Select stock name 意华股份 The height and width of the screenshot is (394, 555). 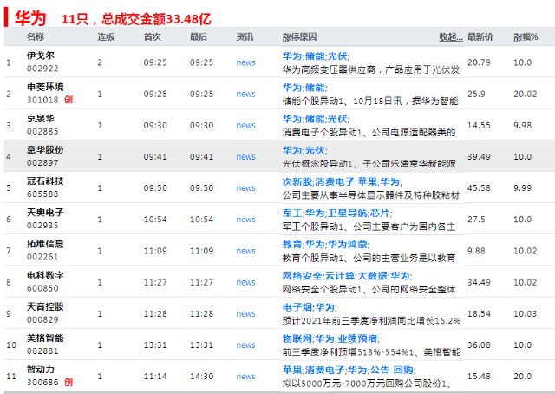click(x=45, y=150)
